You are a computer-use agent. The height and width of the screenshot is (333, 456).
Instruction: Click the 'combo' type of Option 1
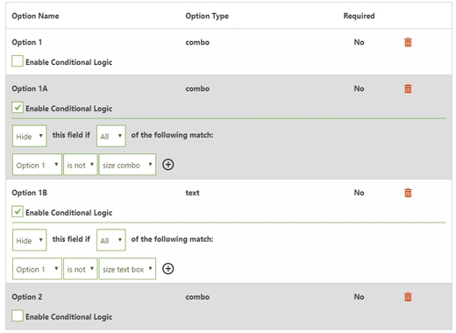pos(197,42)
